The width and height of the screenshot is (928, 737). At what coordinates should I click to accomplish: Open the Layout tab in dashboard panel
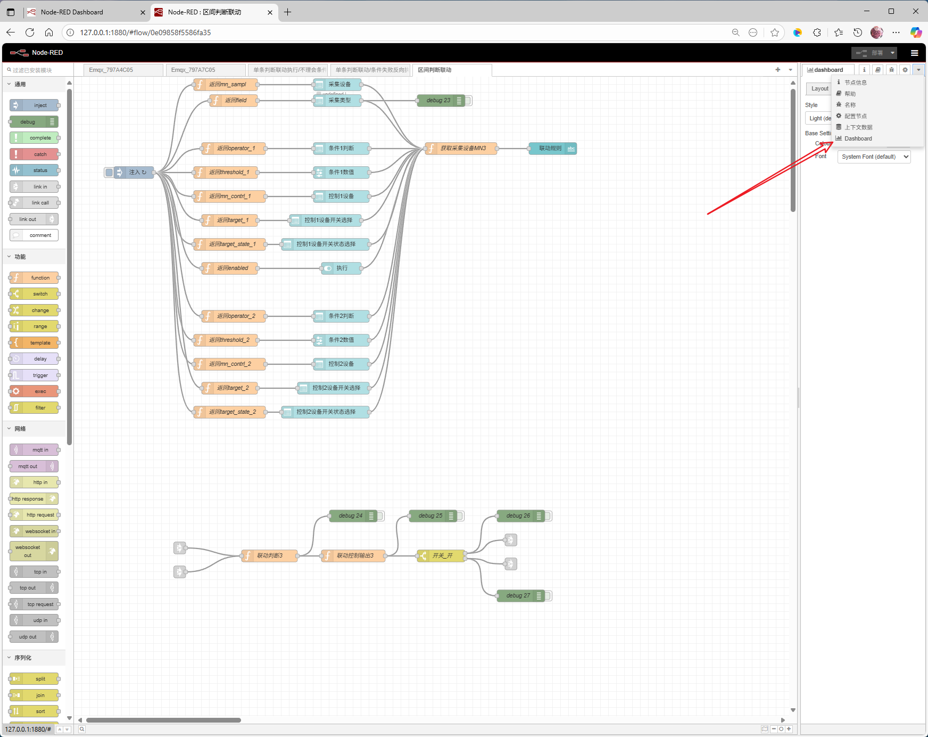819,89
